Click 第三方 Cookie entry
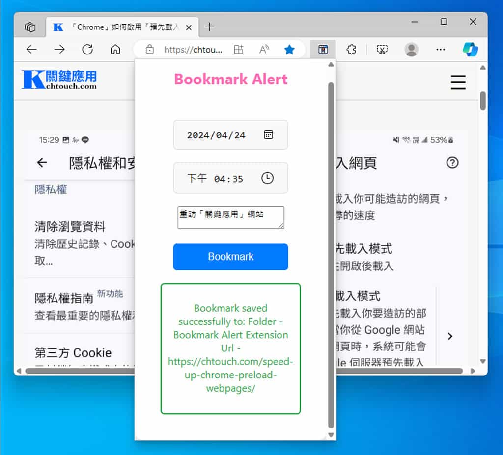 [73, 353]
